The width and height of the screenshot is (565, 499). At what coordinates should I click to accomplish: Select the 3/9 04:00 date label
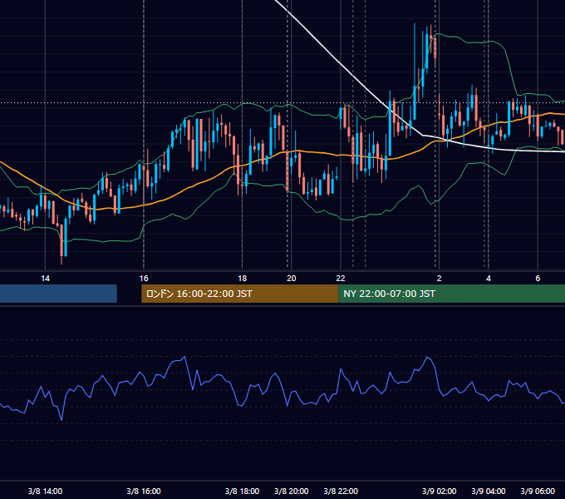click(489, 491)
